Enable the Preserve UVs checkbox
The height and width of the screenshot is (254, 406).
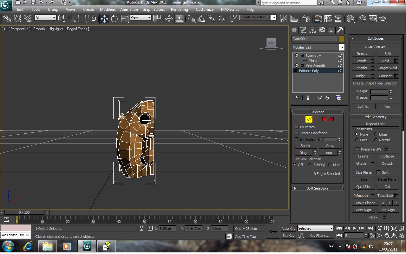click(x=358, y=149)
